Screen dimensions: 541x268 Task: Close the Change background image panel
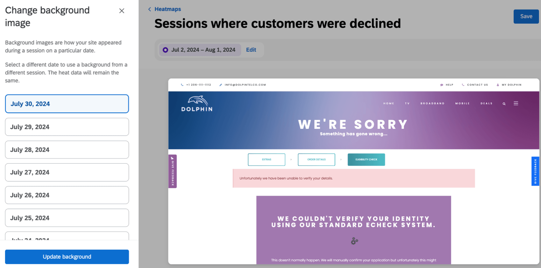[x=122, y=11]
